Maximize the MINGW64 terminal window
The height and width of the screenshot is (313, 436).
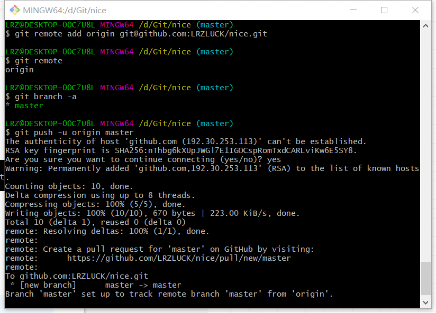click(384, 10)
